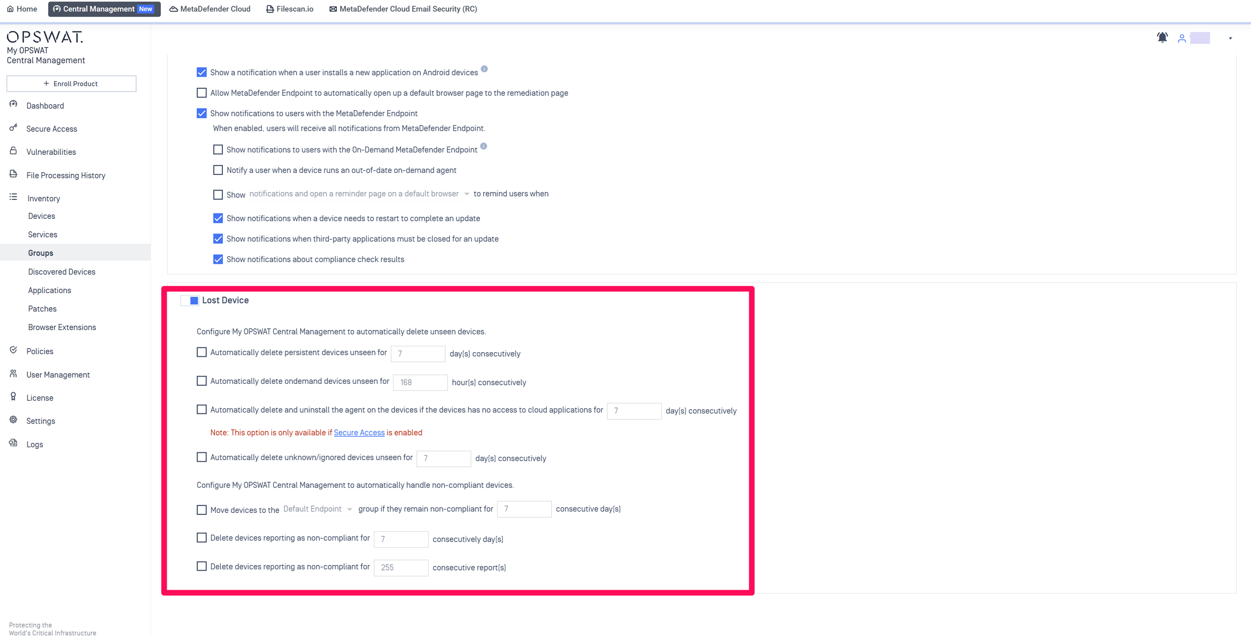Click the License badge icon
Image resolution: width=1251 pixels, height=636 pixels.
coord(14,397)
